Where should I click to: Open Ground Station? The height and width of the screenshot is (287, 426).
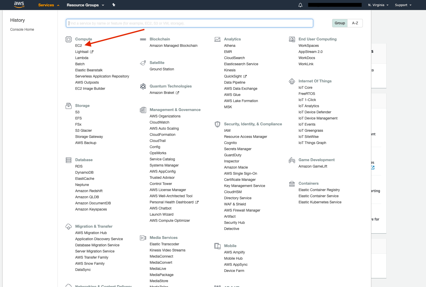pos(162,69)
